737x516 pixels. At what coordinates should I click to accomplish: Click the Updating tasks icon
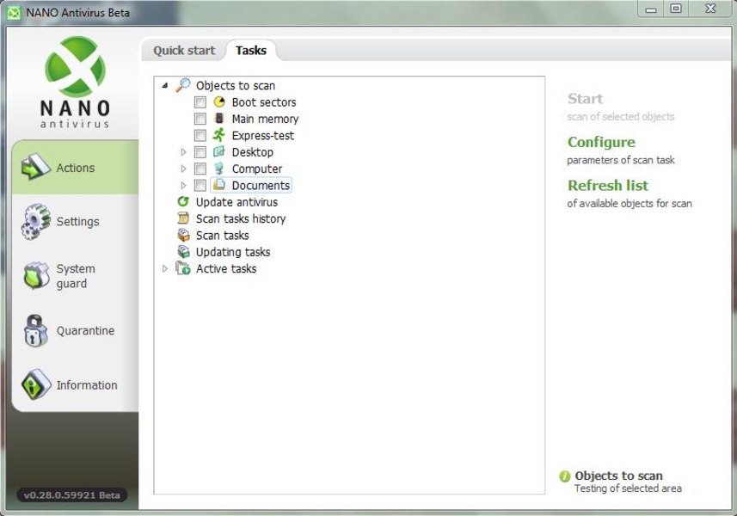[183, 251]
